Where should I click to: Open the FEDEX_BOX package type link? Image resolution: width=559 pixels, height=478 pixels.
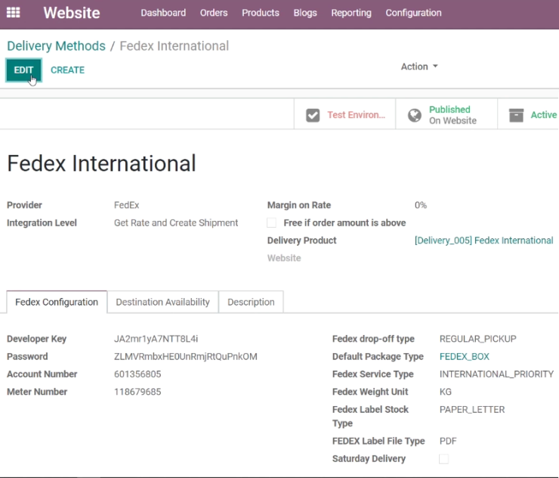pyautogui.click(x=464, y=357)
